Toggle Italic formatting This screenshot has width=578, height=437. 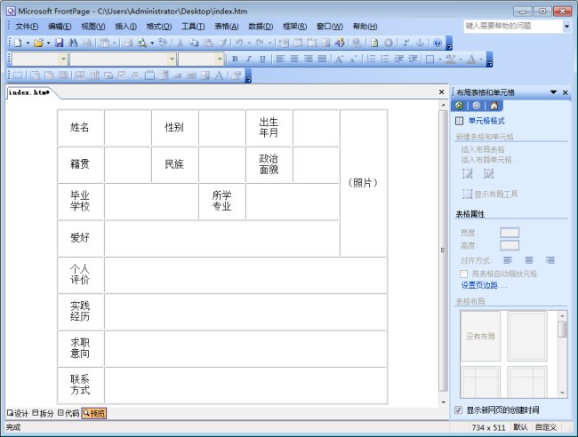pos(249,59)
